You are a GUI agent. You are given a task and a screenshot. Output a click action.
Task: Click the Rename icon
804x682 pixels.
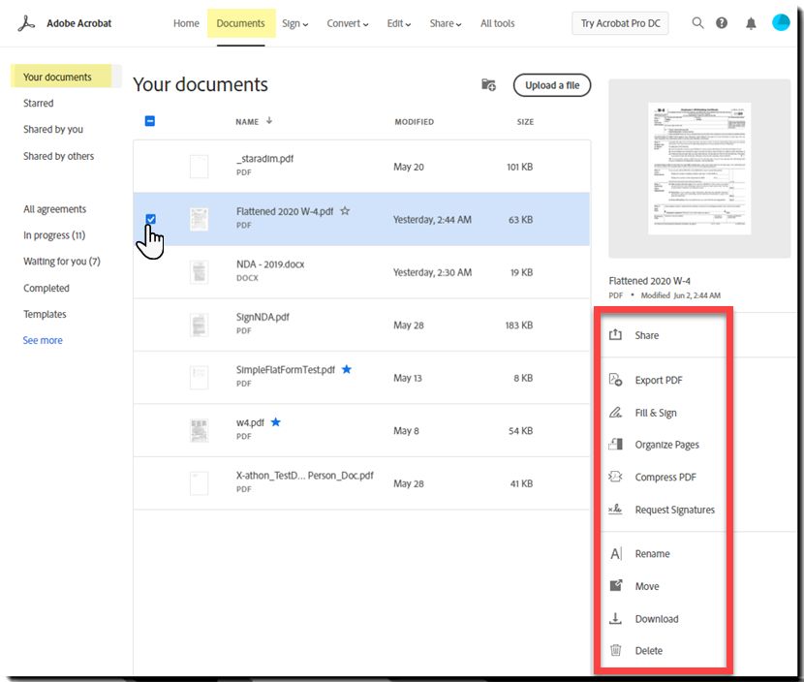(x=616, y=554)
